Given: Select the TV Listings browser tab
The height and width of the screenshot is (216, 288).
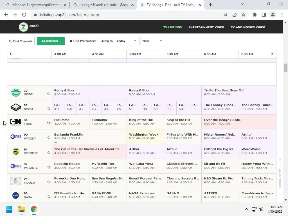Looking at the screenshot, I should click(170, 5).
